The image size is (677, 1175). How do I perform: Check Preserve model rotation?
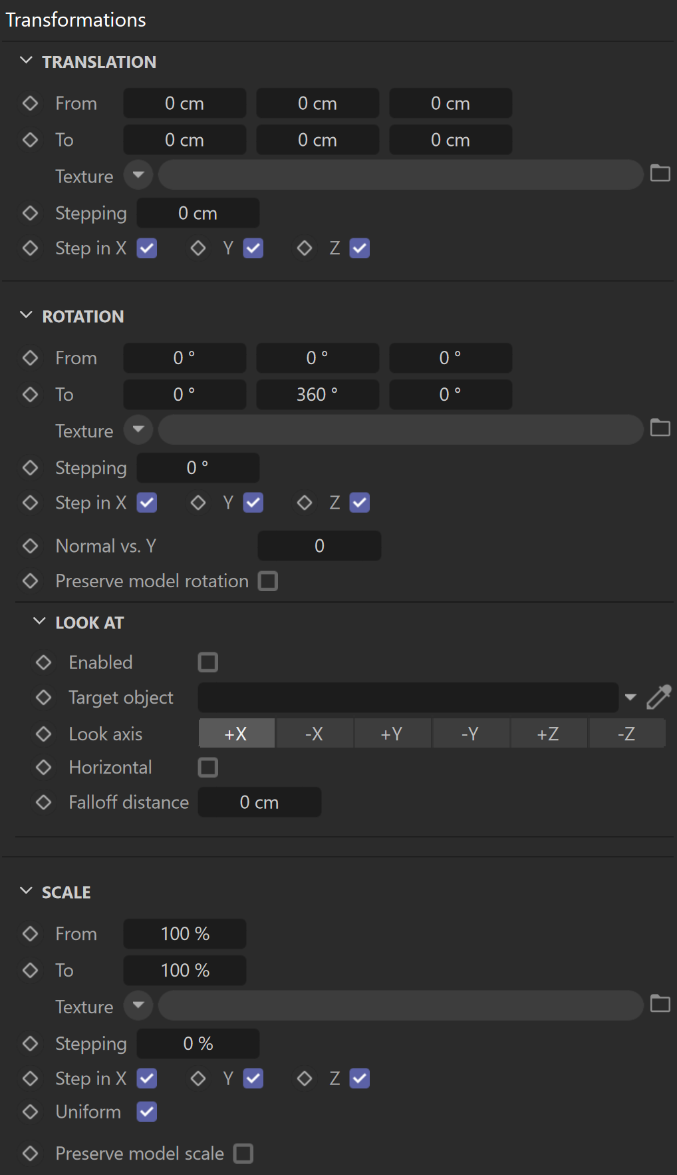coord(268,581)
